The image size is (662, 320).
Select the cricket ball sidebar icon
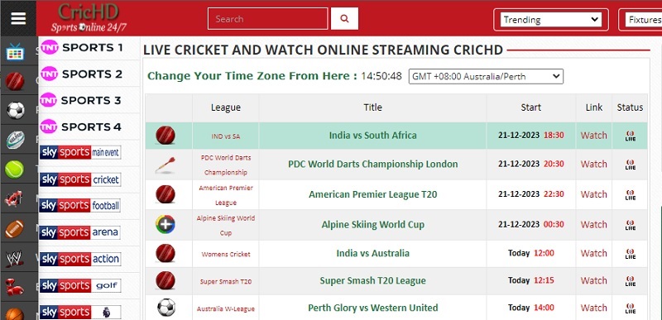pos(16,81)
